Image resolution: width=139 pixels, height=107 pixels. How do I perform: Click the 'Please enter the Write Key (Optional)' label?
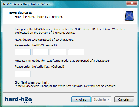pos(39,67)
